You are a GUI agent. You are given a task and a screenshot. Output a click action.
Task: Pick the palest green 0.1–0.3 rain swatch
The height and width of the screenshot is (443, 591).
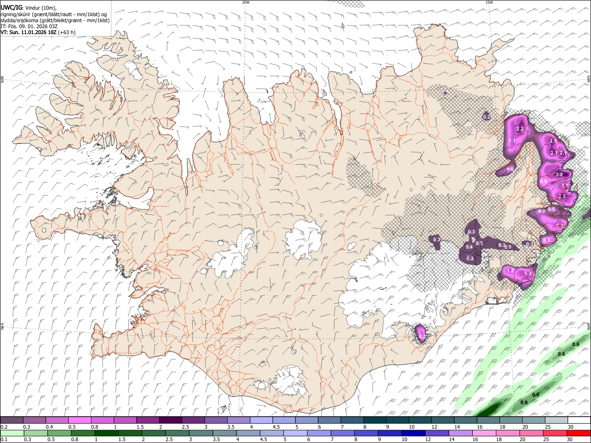tap(12, 433)
